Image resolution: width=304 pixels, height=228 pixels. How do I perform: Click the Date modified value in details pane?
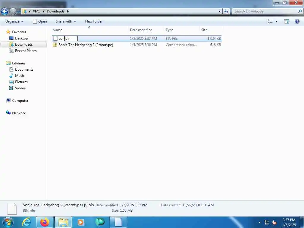(134, 205)
